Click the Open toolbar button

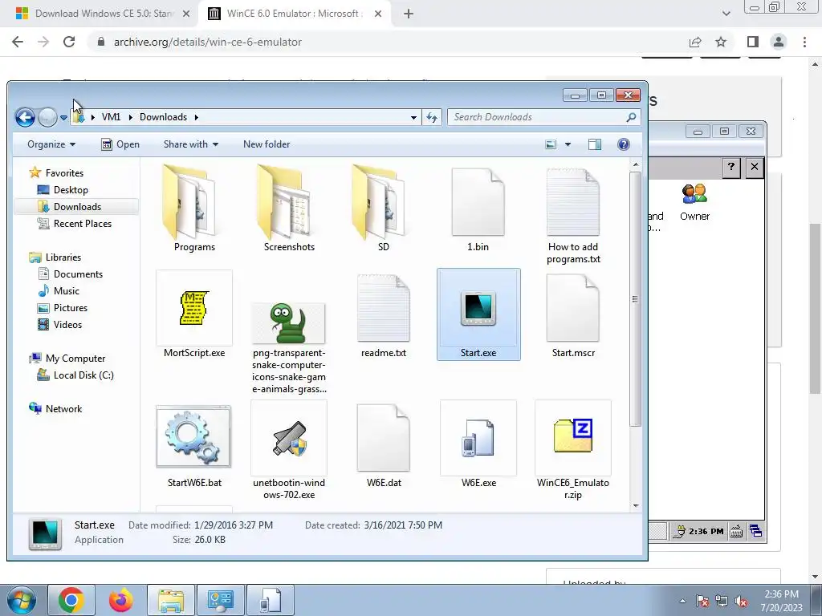click(x=120, y=144)
